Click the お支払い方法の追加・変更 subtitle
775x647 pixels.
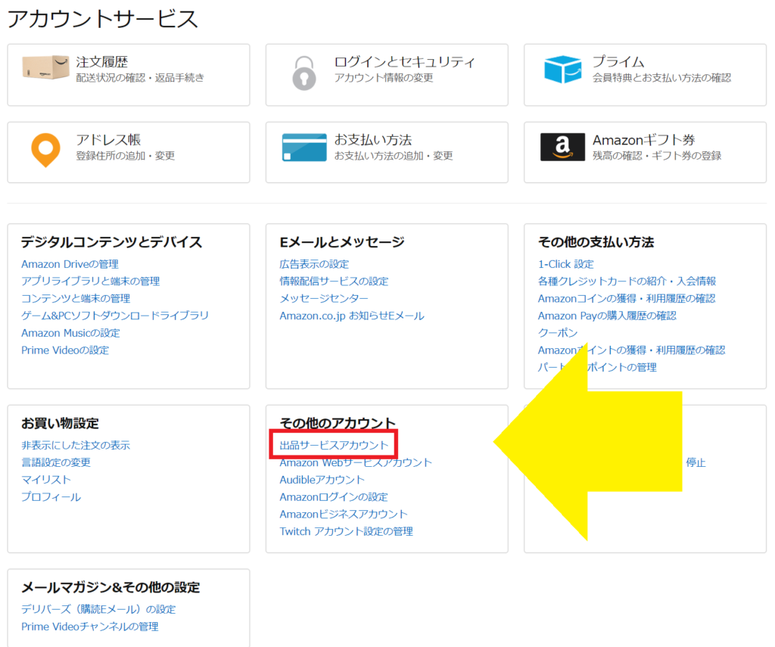coord(394,156)
